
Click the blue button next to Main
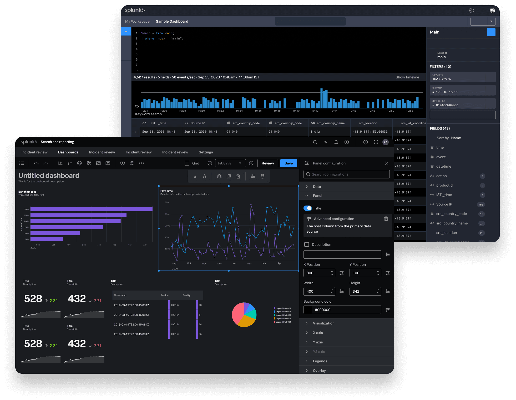[491, 32]
